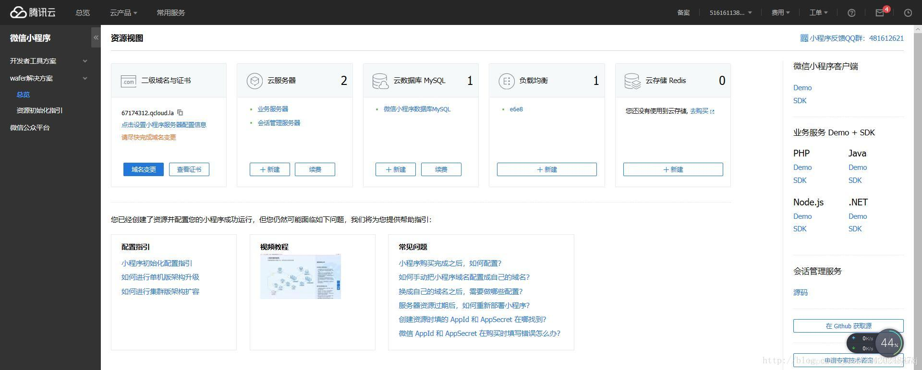Viewport: 922px width, 370px height.
Task: Open the message inbox mail icon
Action: pyautogui.click(x=880, y=13)
